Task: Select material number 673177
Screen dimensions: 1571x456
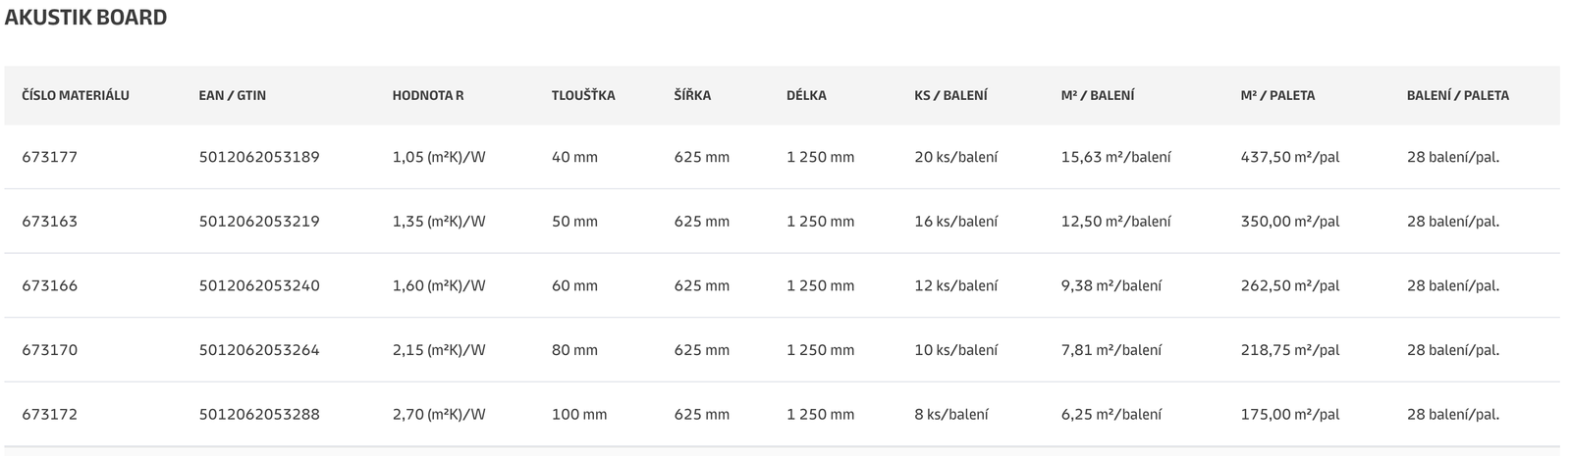Action: [49, 157]
